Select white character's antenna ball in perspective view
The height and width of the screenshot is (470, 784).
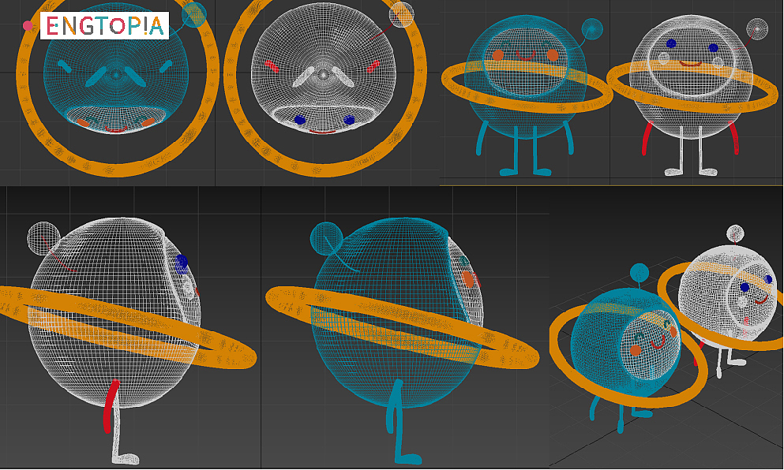735,233
